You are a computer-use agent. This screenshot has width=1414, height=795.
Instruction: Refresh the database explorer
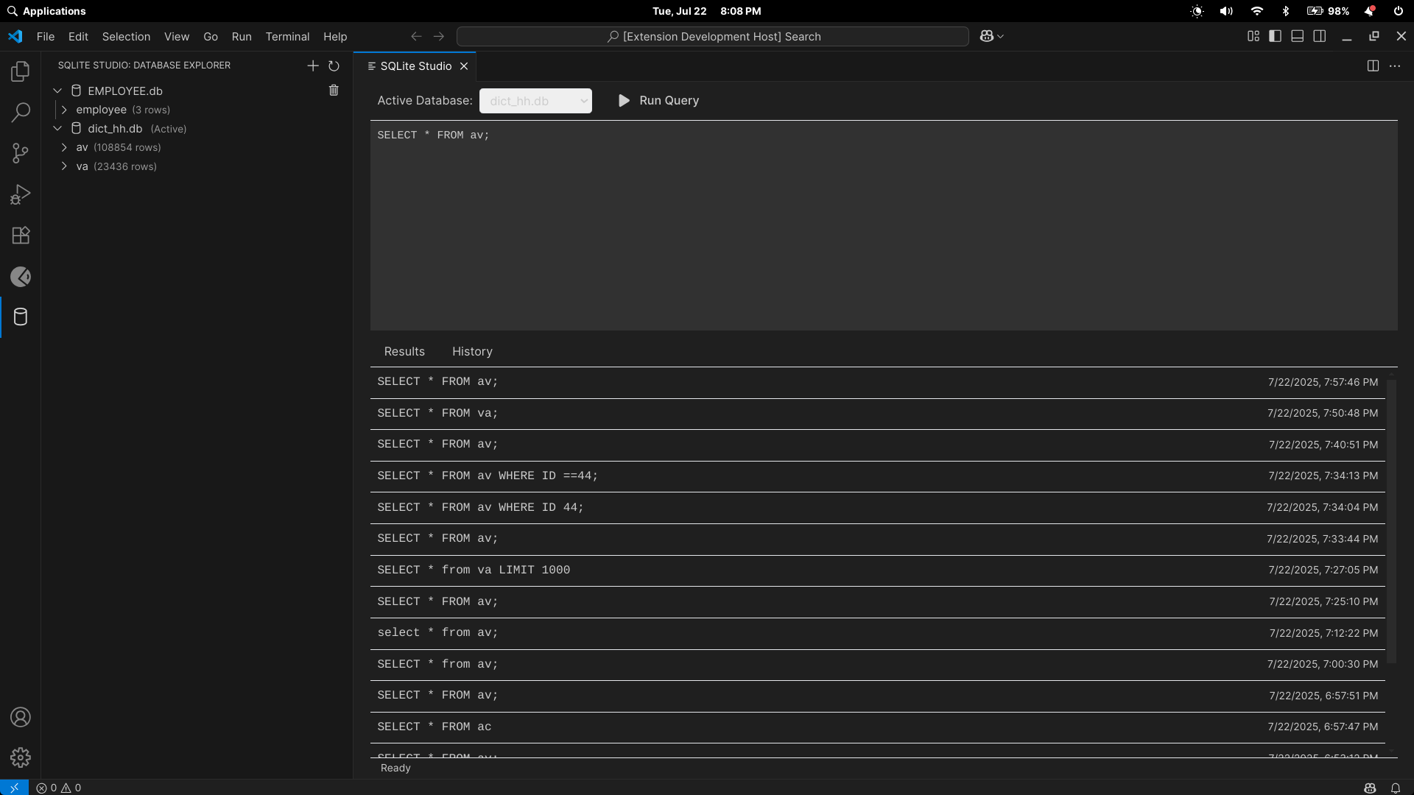tap(334, 66)
